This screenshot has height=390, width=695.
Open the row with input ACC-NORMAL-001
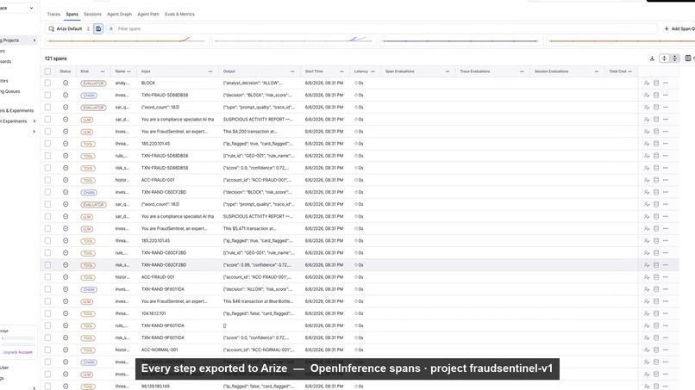tap(360, 350)
